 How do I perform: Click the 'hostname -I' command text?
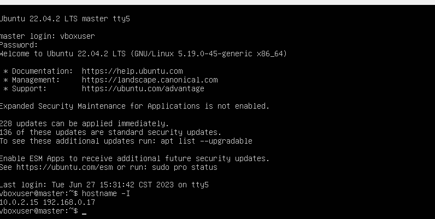click(x=105, y=193)
